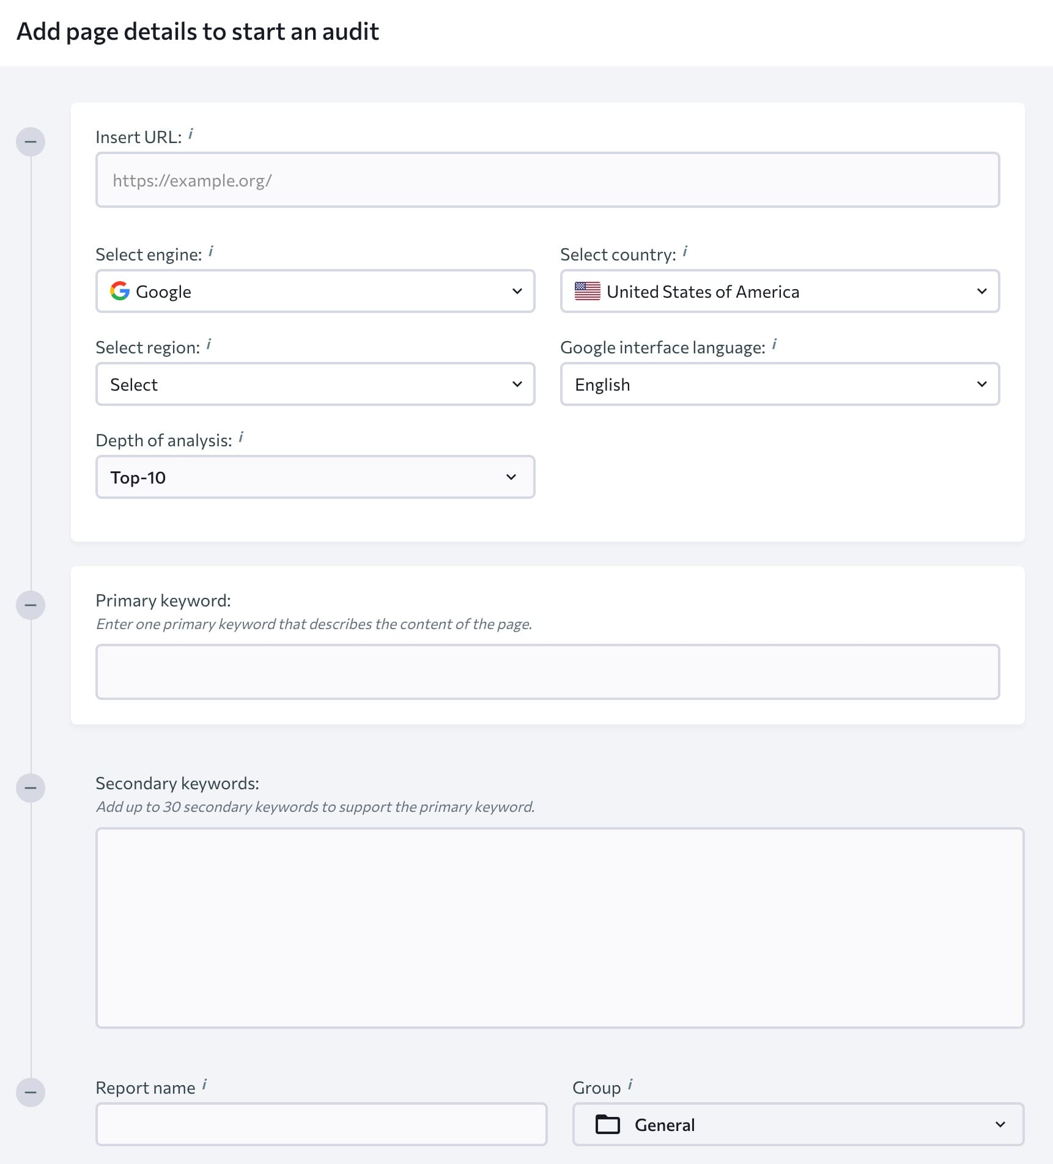The height and width of the screenshot is (1164, 1053).
Task: Focus the Insert URL input field
Action: click(x=547, y=180)
